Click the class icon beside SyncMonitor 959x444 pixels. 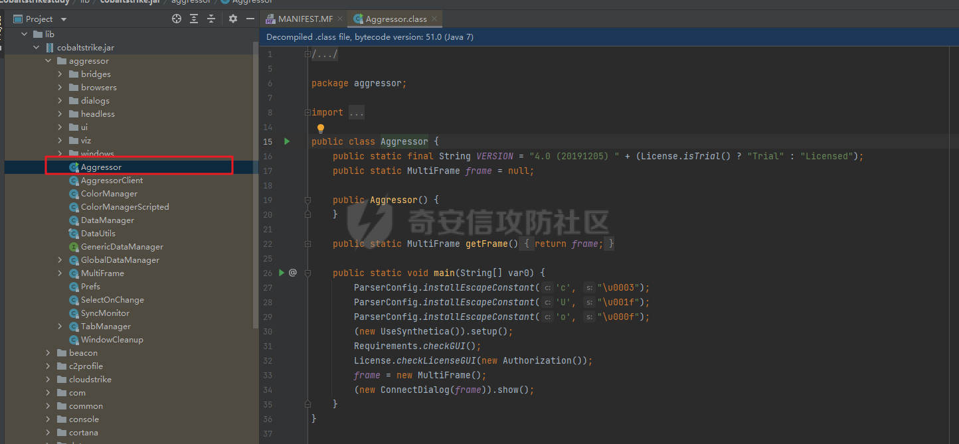[x=74, y=313]
